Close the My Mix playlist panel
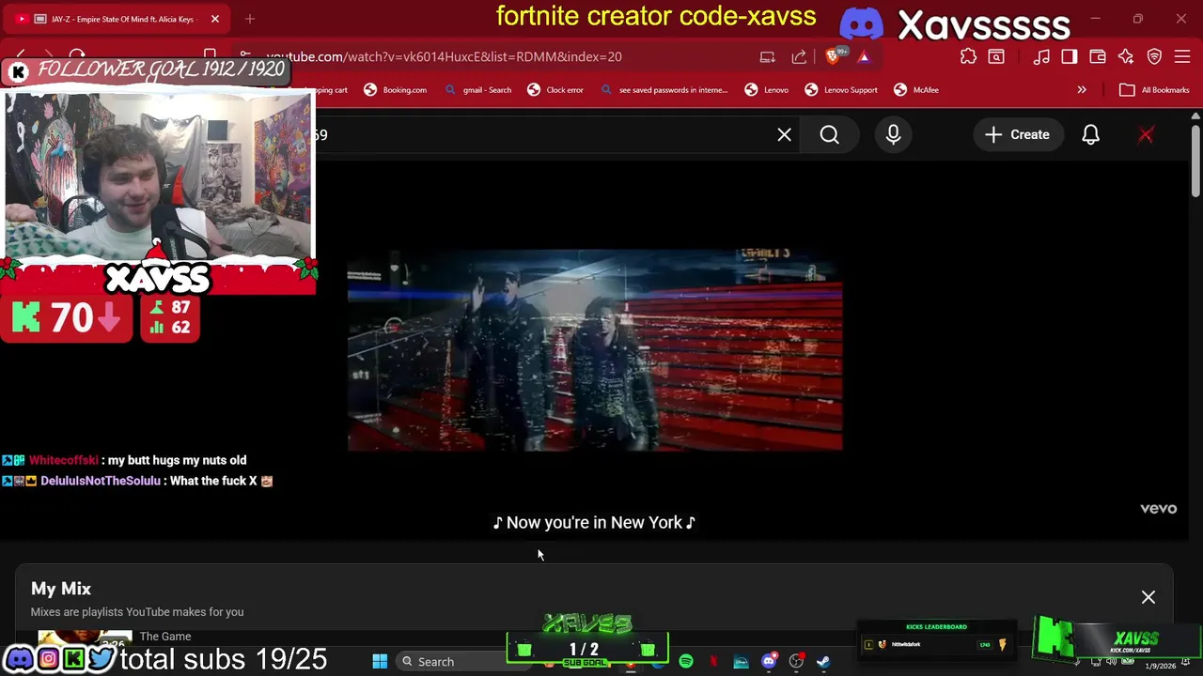The height and width of the screenshot is (676, 1203). tap(1148, 597)
